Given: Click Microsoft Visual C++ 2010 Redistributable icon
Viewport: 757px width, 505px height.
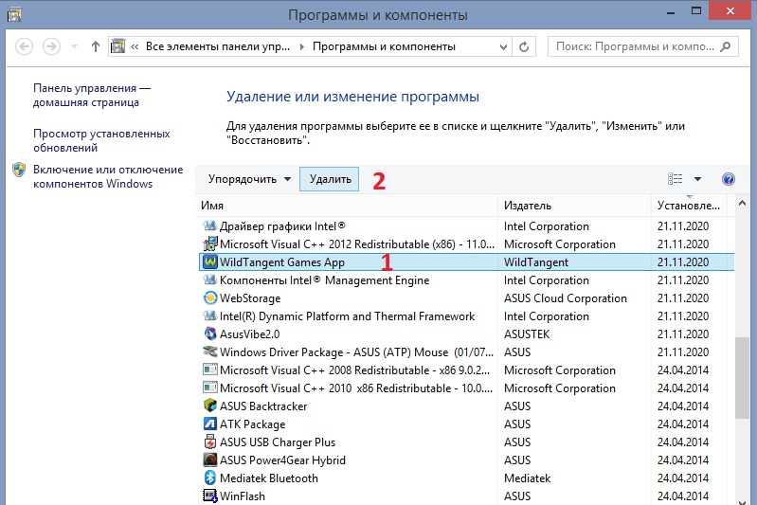Looking at the screenshot, I should pos(210,388).
